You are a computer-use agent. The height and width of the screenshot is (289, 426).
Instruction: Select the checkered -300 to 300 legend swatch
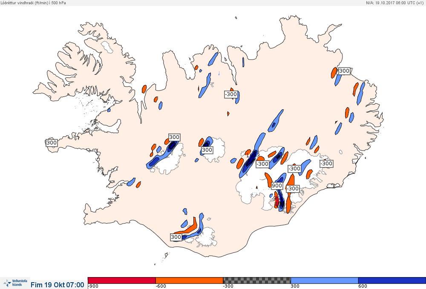(x=257, y=280)
